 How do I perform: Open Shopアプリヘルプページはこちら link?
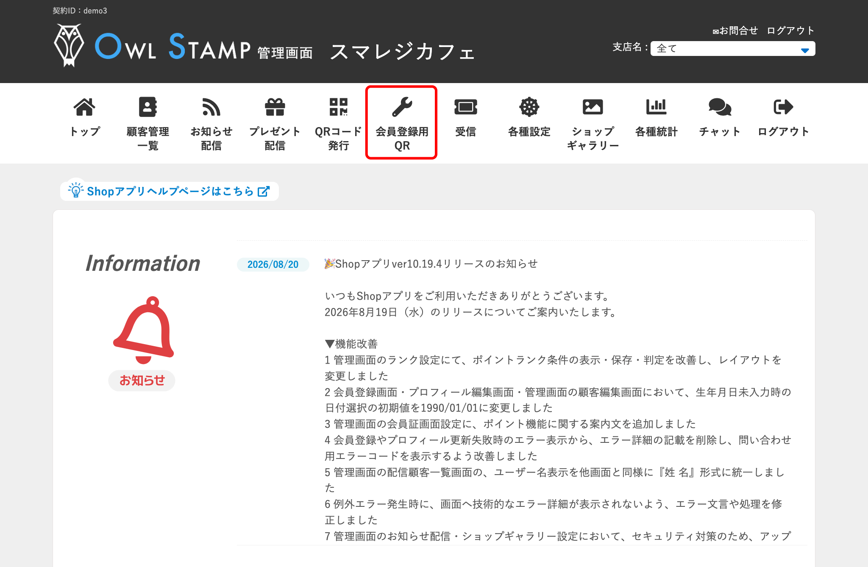pos(170,191)
